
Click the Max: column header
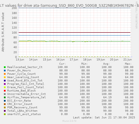(x=128, y=64)
